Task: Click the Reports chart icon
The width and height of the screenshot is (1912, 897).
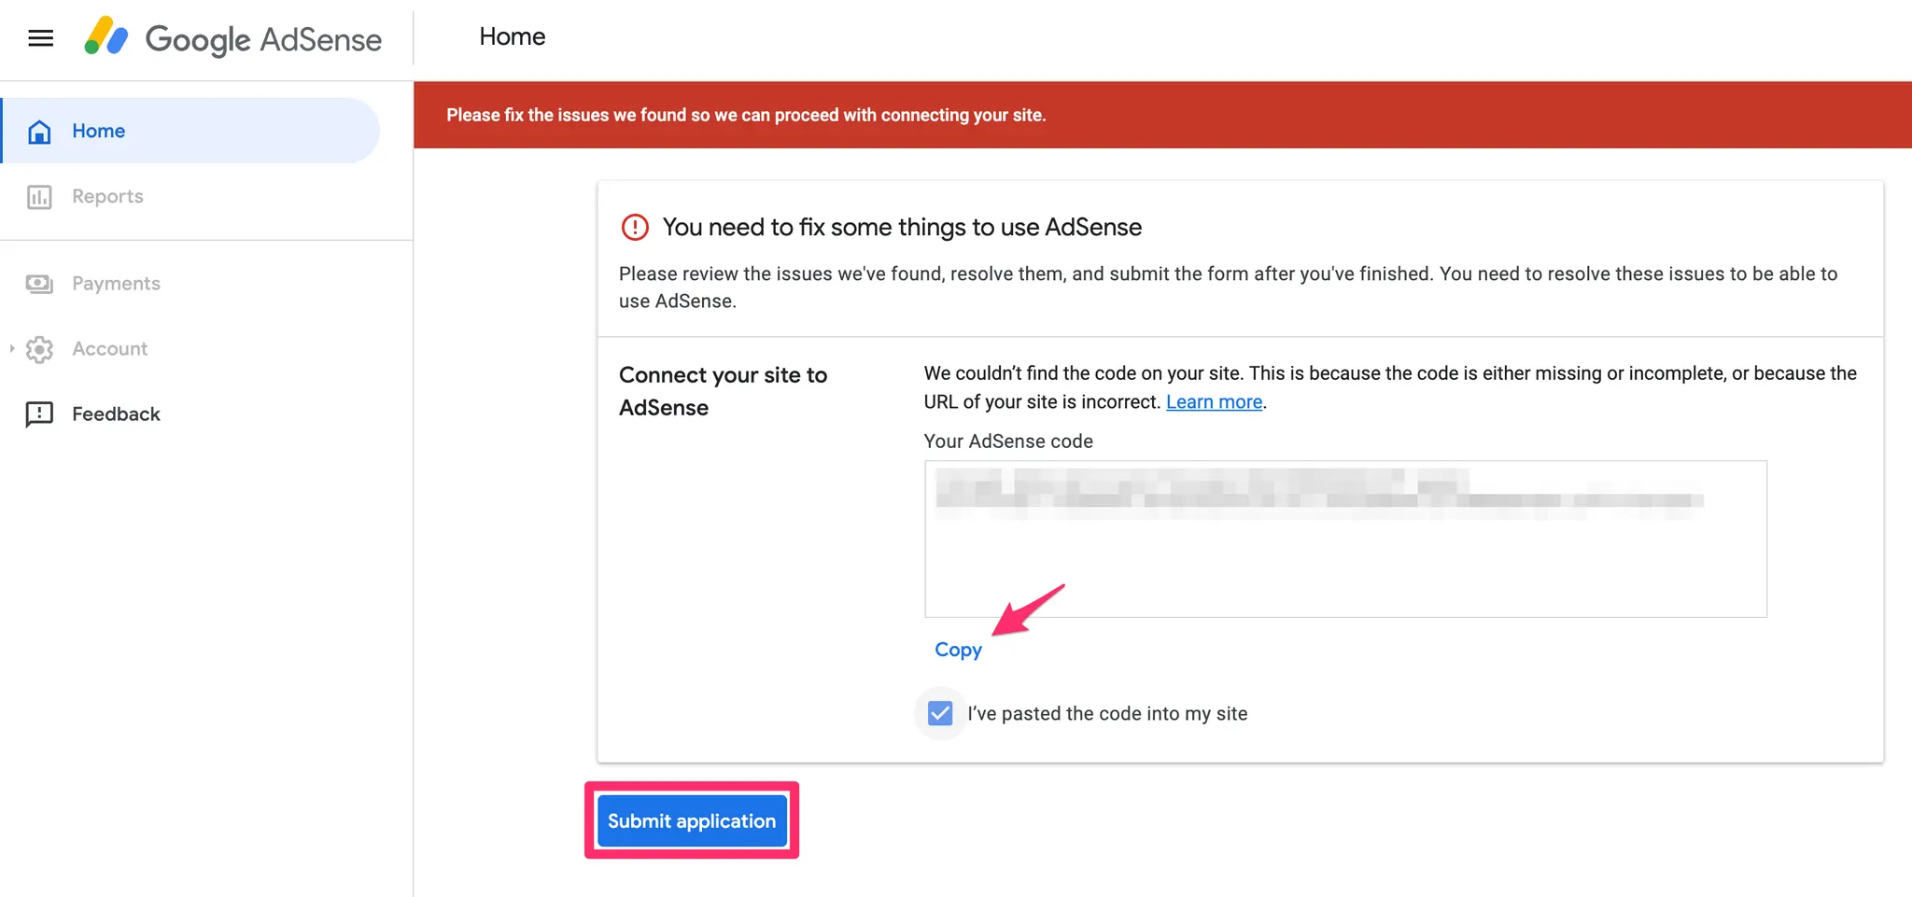Action: pyautogui.click(x=39, y=197)
